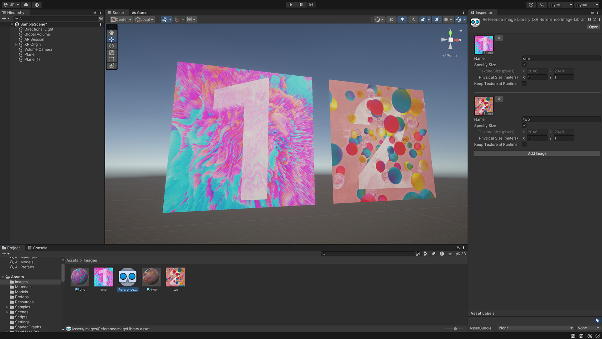Select the Hand view tool

[x=112, y=33]
